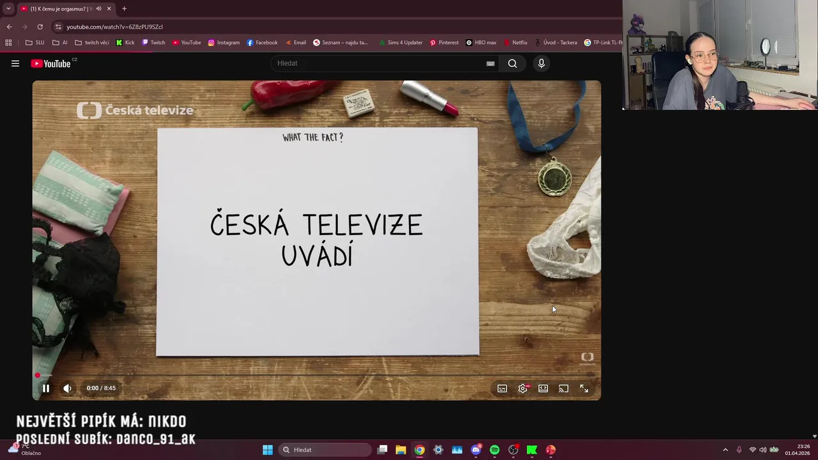Open the blue chart app in the taskbar

coord(457,450)
